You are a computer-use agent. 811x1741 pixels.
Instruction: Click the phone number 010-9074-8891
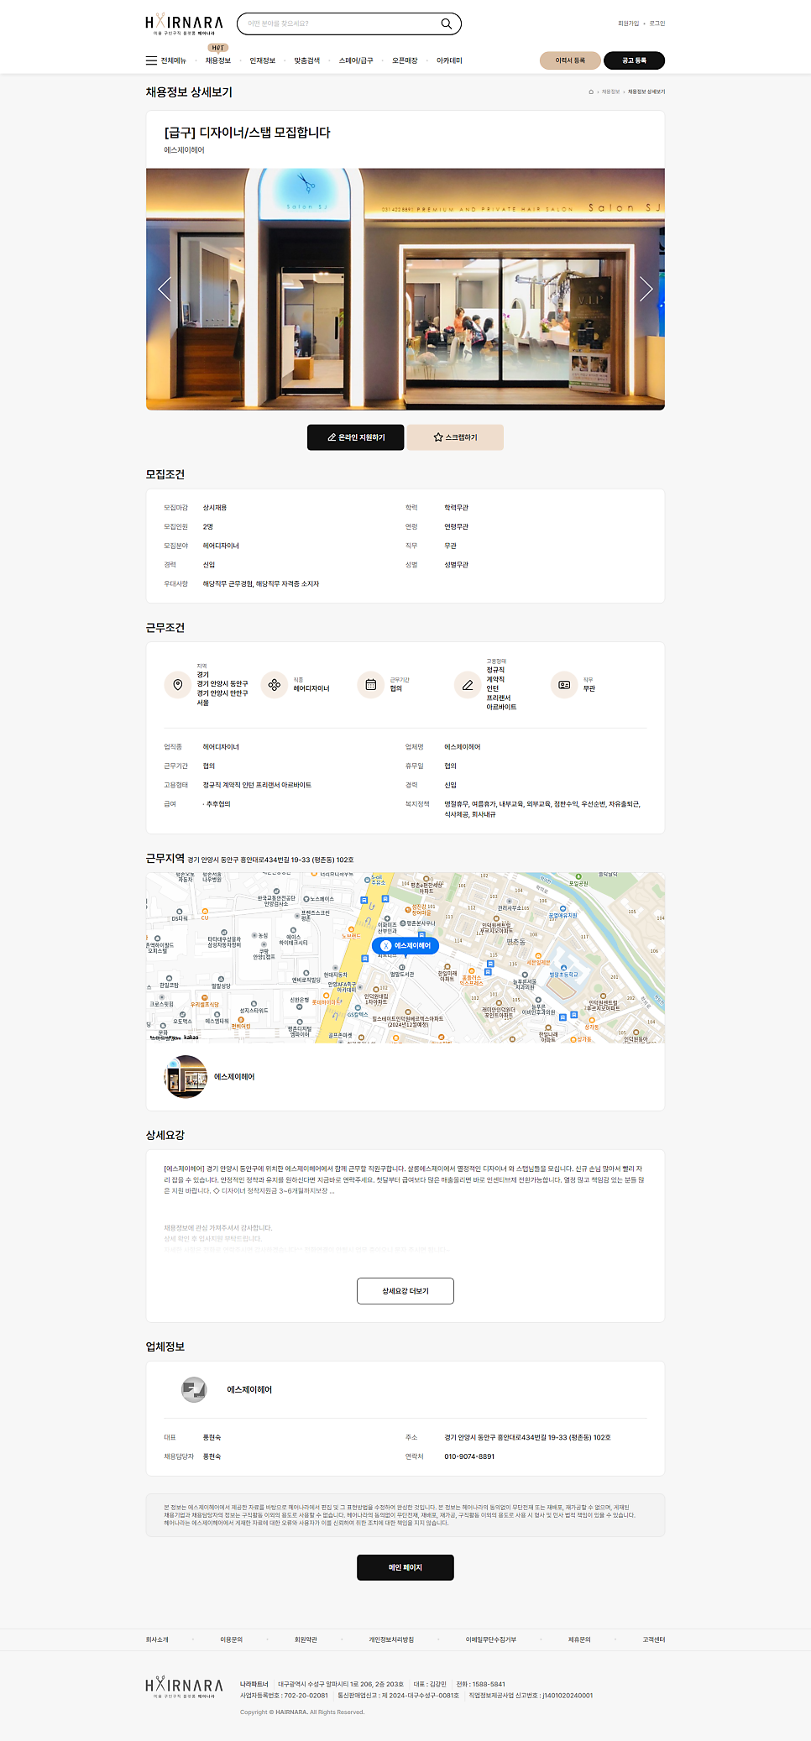tap(469, 1456)
